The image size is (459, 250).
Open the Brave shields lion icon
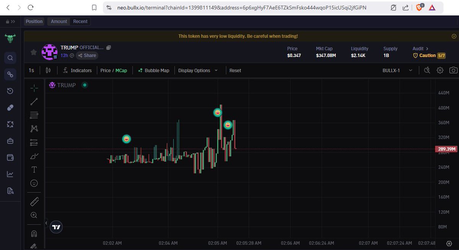click(419, 7)
